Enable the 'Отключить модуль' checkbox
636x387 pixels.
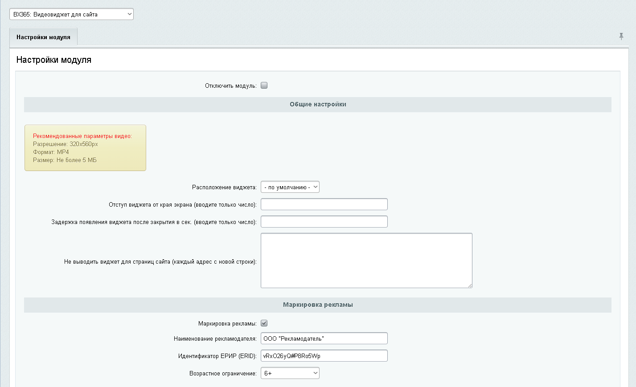pyautogui.click(x=264, y=86)
